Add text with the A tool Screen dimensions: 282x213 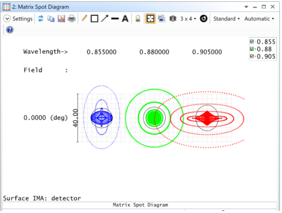[125, 19]
